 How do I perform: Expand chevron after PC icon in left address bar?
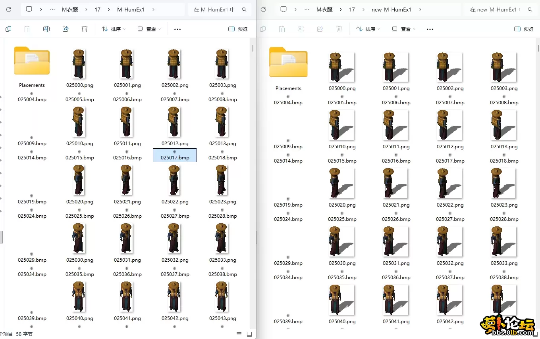pyautogui.click(x=41, y=10)
